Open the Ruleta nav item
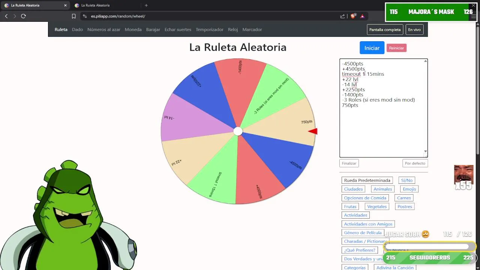480x270 pixels. (61, 29)
